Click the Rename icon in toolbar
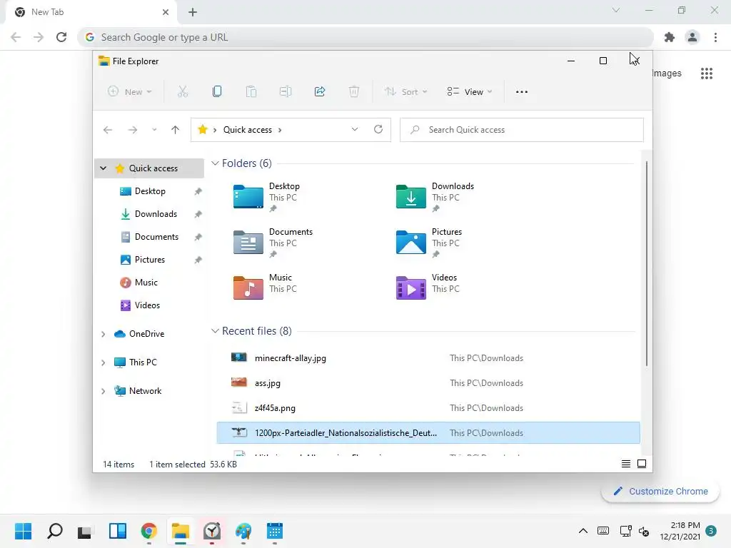The height and width of the screenshot is (548, 731). tap(286, 92)
